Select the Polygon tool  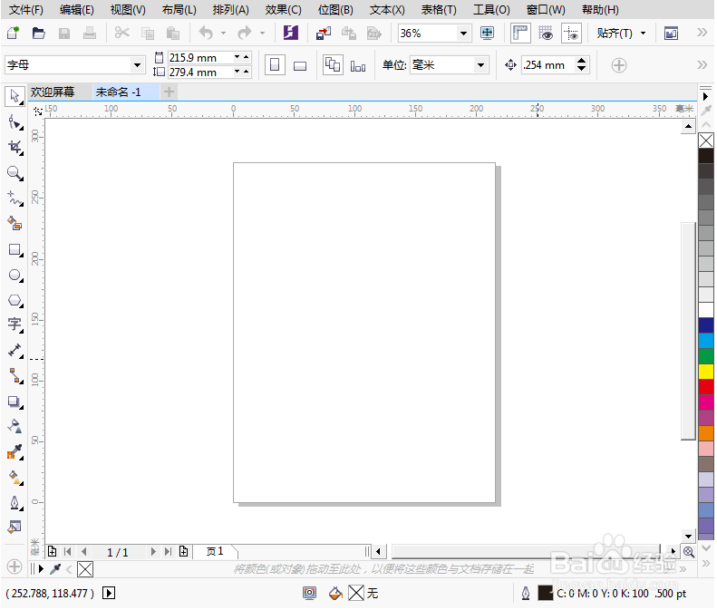click(15, 300)
